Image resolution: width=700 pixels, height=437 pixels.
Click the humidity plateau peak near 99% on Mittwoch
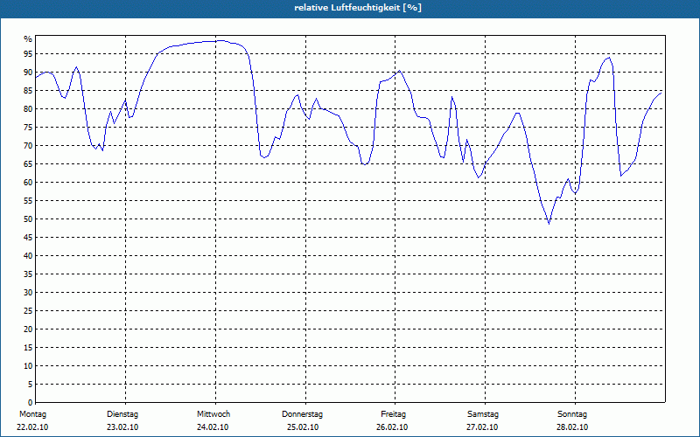[x=221, y=40]
